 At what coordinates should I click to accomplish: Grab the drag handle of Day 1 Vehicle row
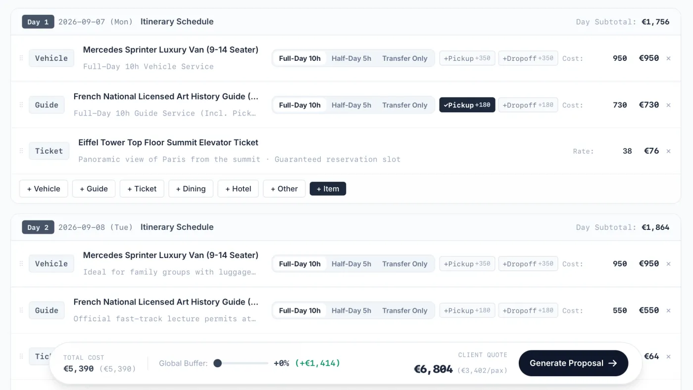tap(21, 58)
